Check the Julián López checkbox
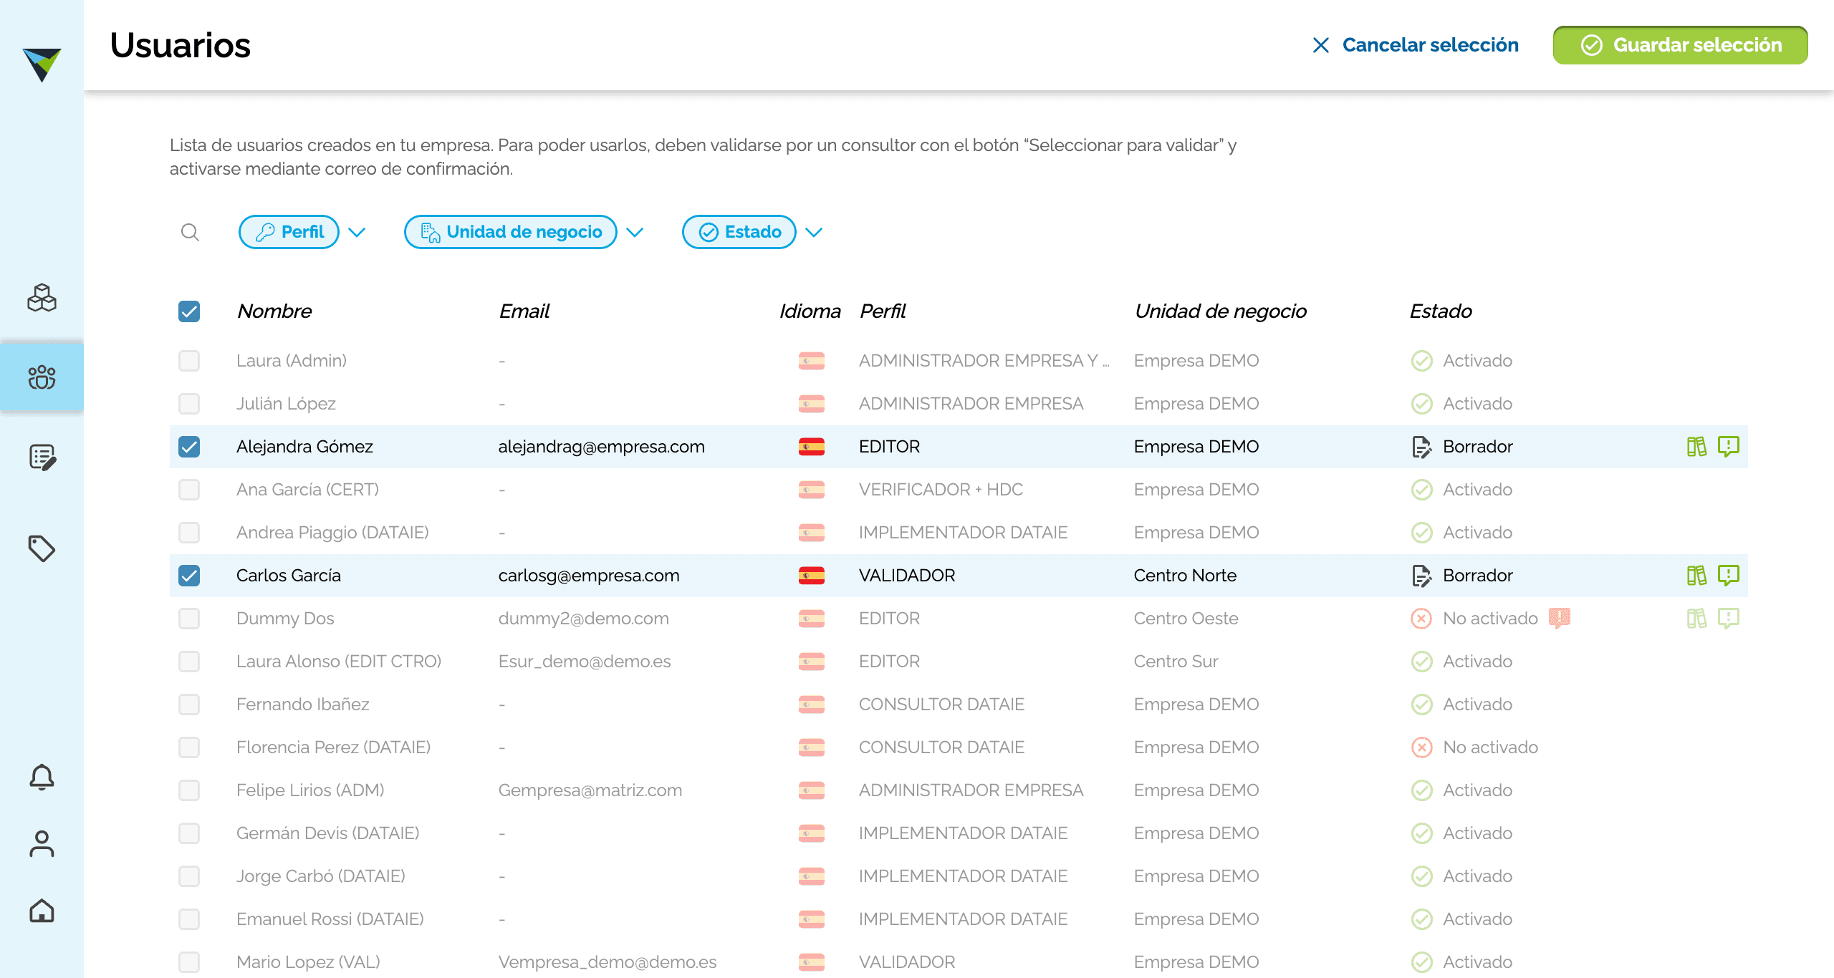Viewport: 1834px width, 978px height. [189, 404]
